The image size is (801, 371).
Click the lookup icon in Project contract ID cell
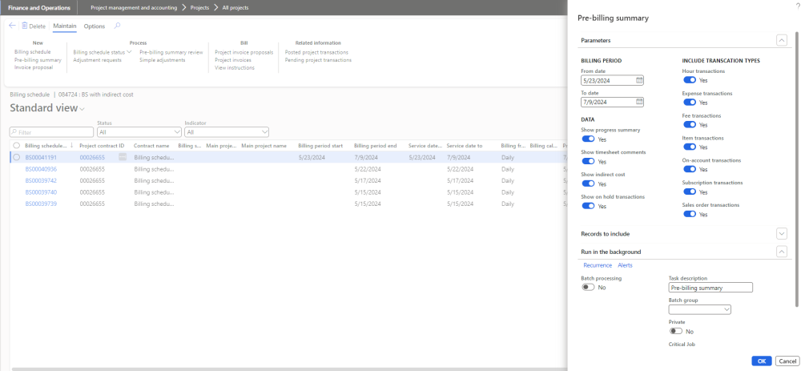(x=123, y=158)
